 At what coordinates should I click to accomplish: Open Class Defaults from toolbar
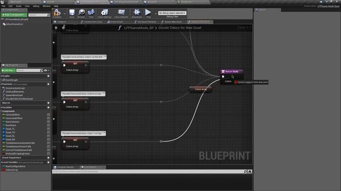pyautogui.click(x=121, y=13)
